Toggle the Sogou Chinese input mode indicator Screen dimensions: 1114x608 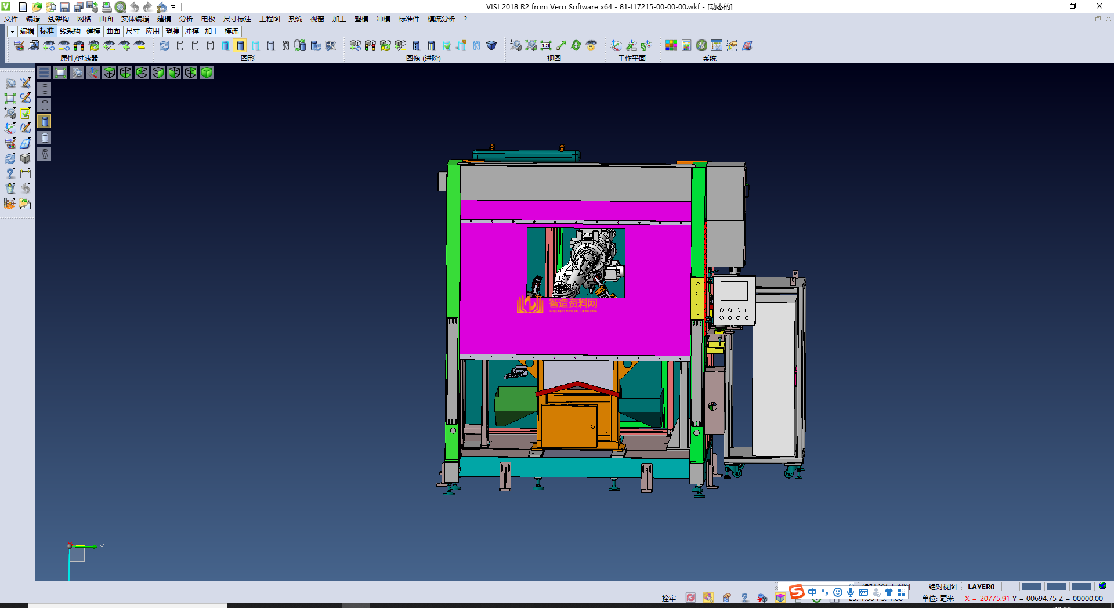(x=812, y=592)
